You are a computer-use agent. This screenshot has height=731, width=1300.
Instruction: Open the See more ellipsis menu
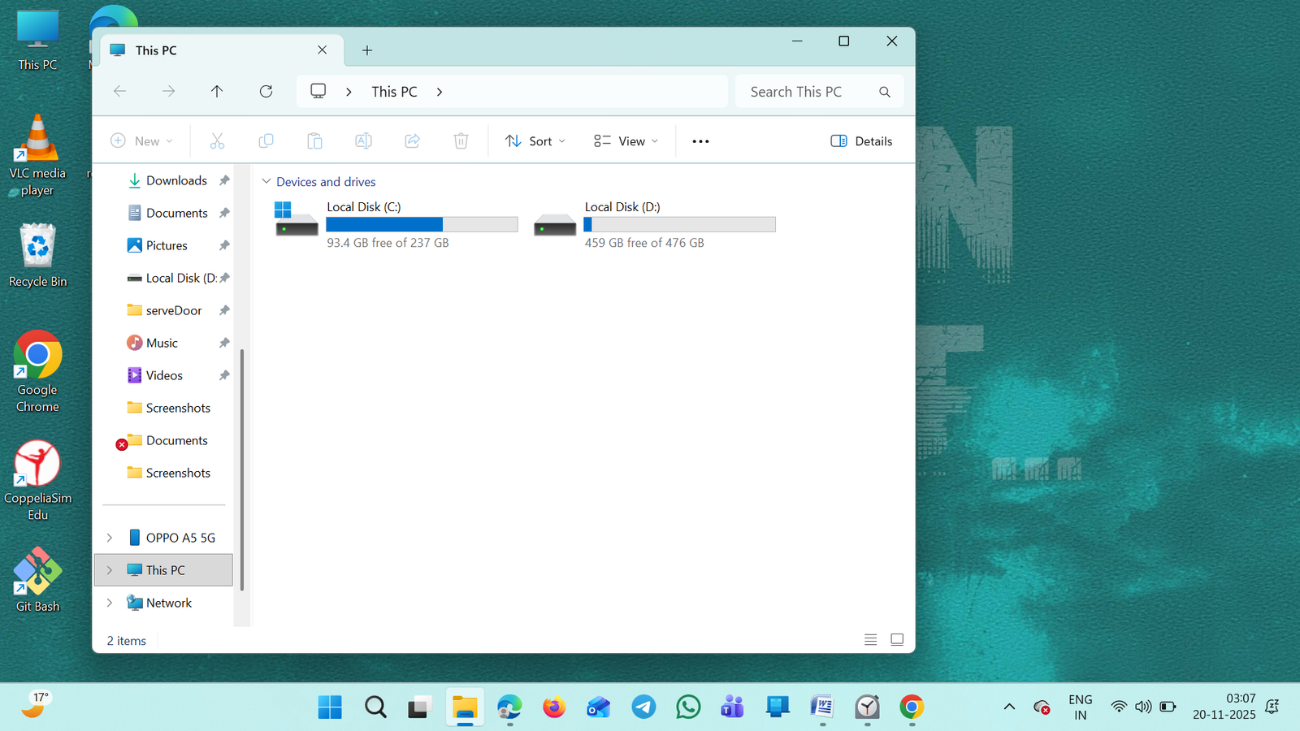point(700,141)
